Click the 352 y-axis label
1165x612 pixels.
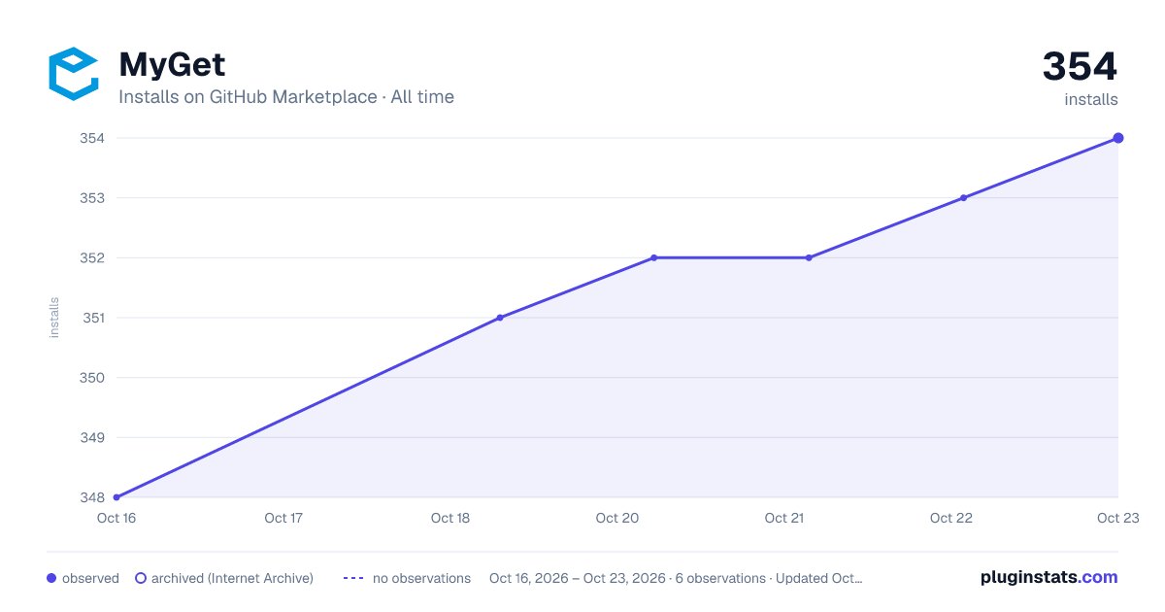(91, 257)
